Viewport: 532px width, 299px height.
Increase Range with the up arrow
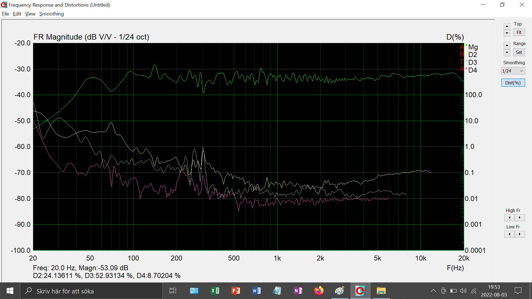pos(507,45)
